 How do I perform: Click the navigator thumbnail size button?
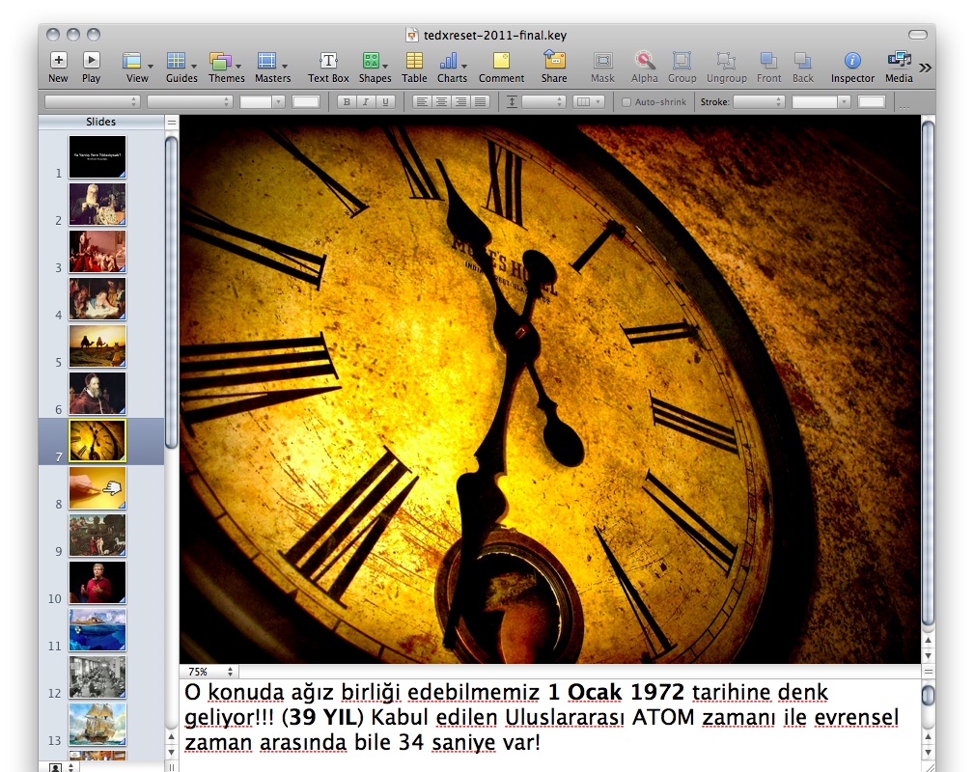point(62,767)
